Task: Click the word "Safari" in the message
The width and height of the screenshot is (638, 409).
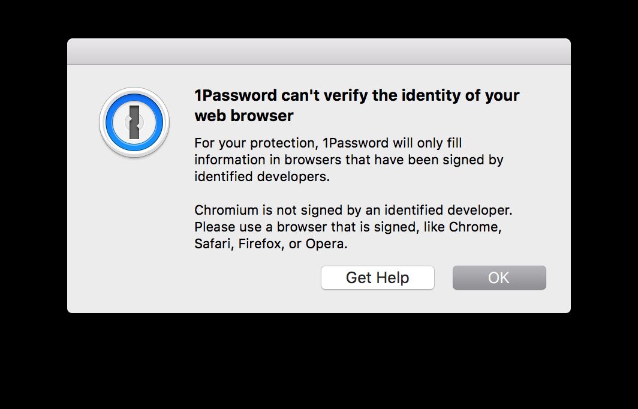Action: pyautogui.click(x=212, y=244)
